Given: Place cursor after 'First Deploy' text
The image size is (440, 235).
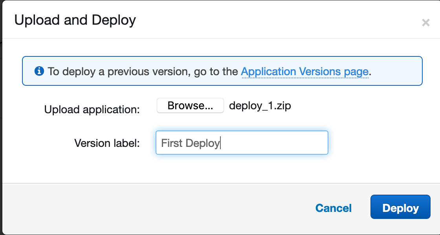Looking at the screenshot, I should point(221,143).
